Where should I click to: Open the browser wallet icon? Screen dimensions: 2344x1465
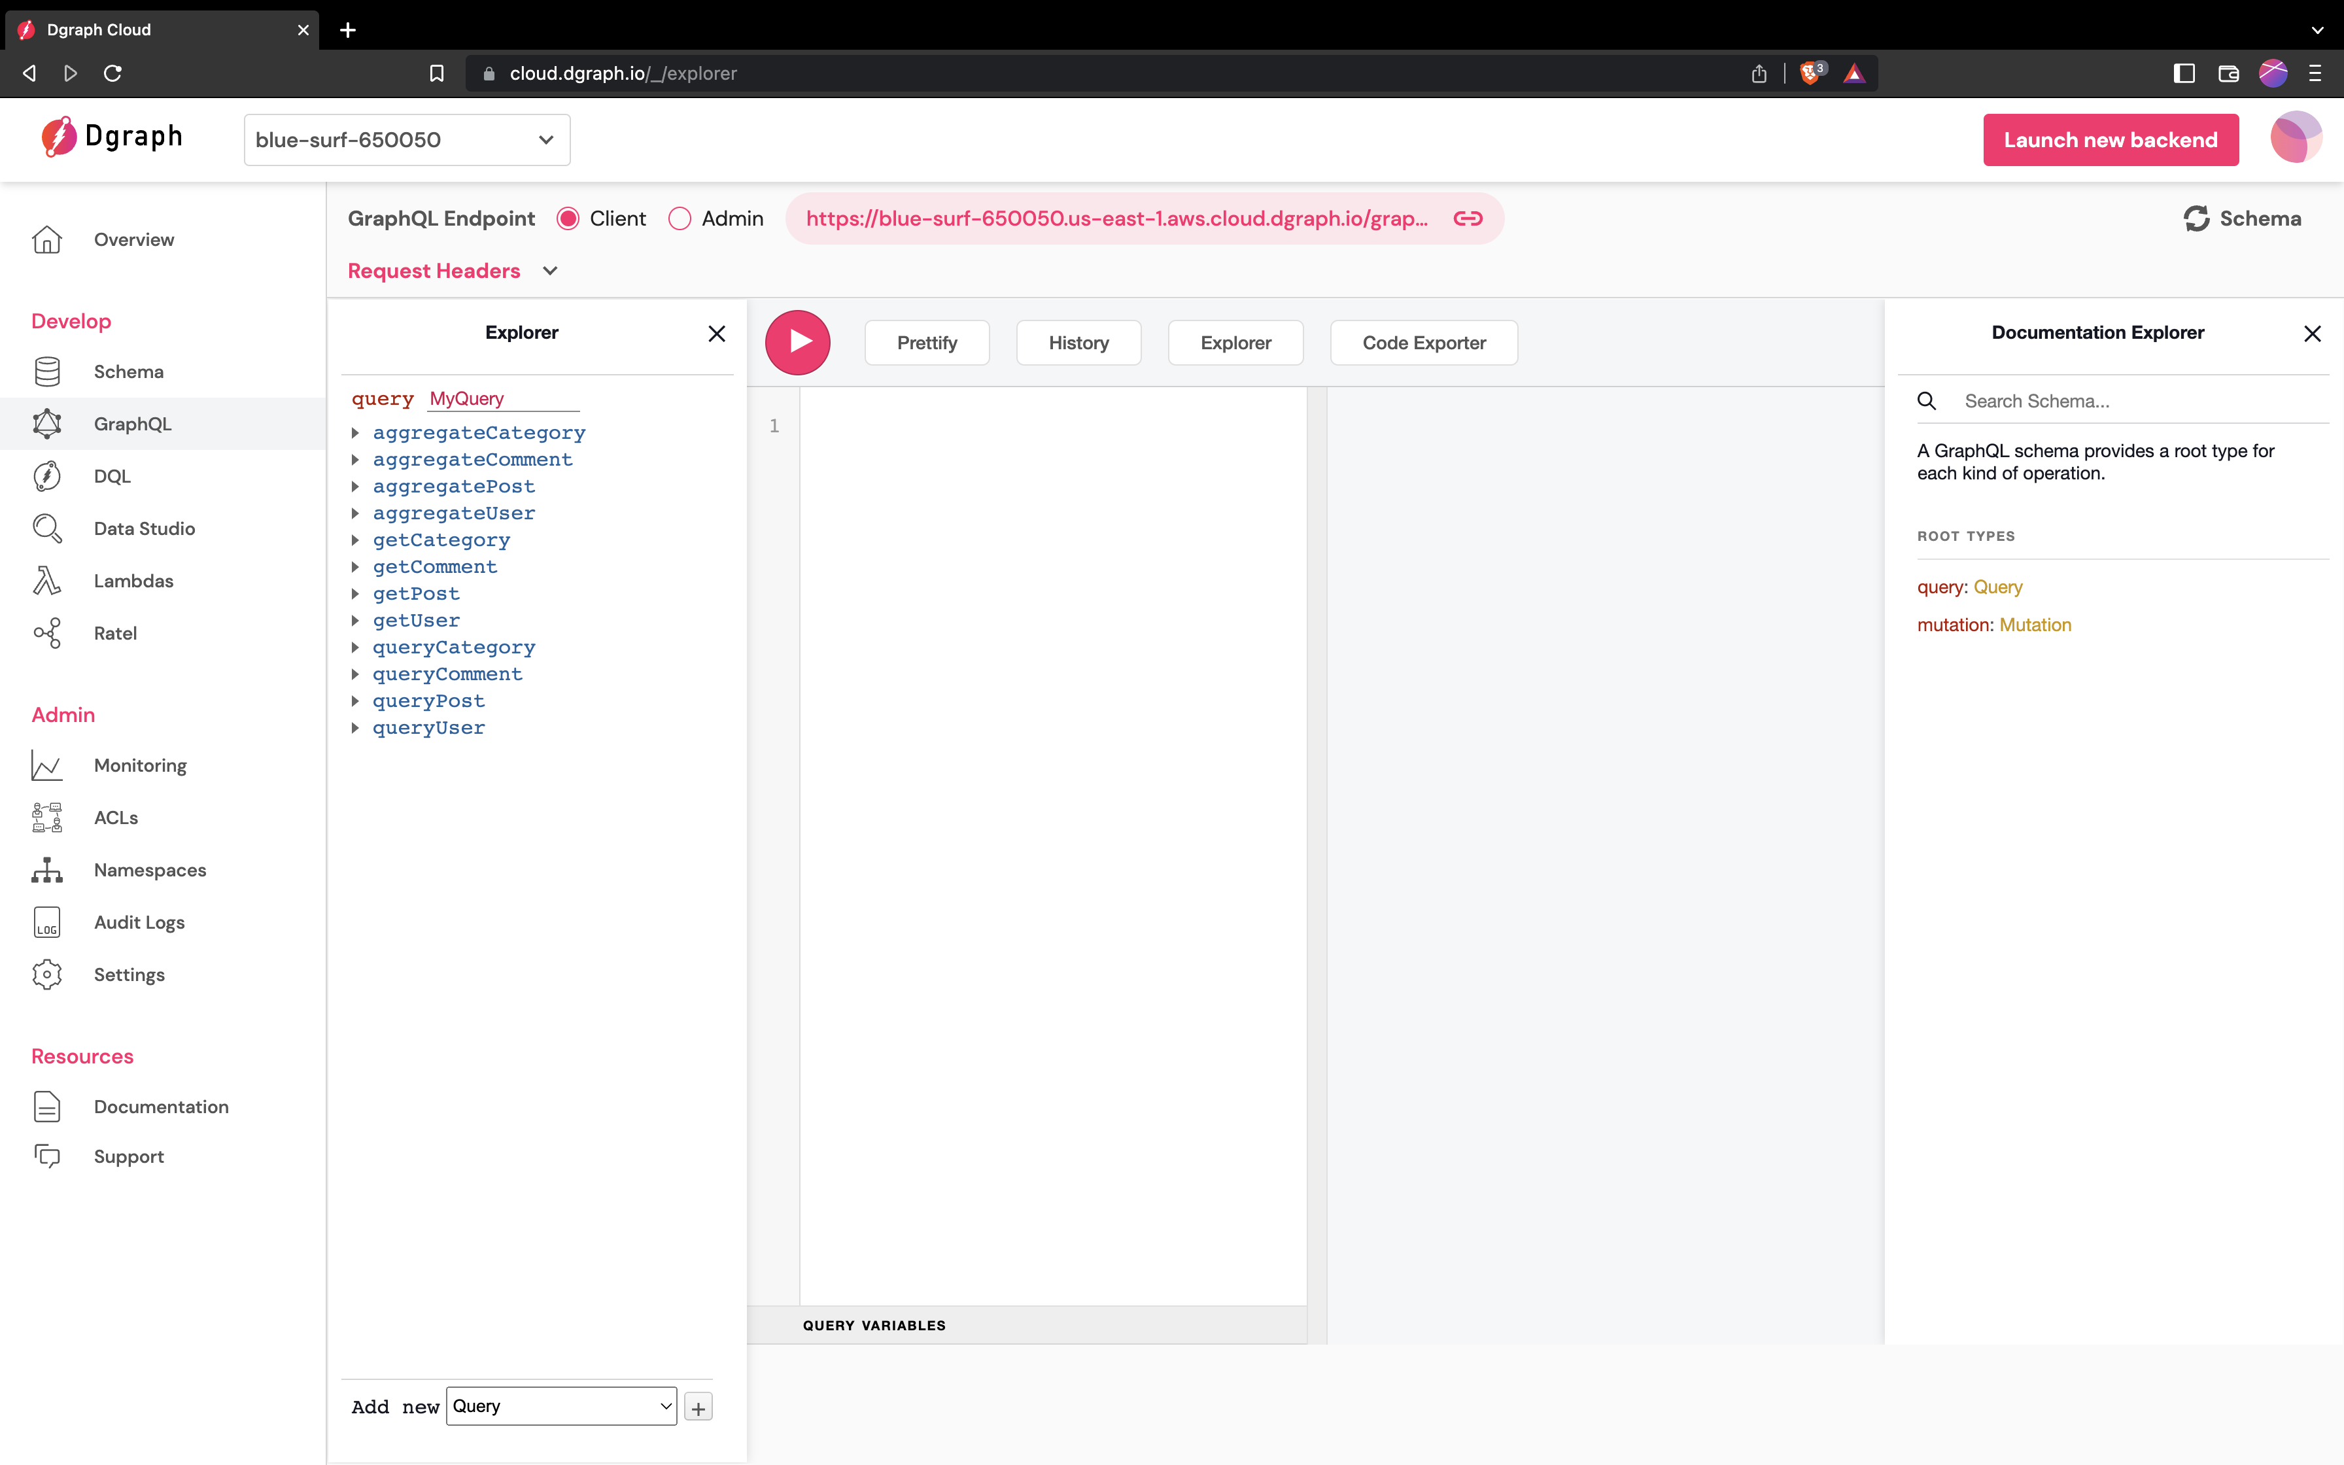2228,74
